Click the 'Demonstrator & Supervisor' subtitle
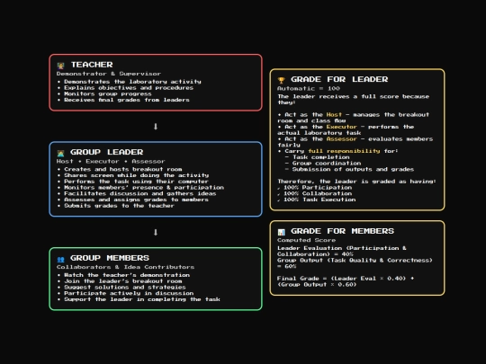Screen dimensions: 486x364 coord(109,74)
